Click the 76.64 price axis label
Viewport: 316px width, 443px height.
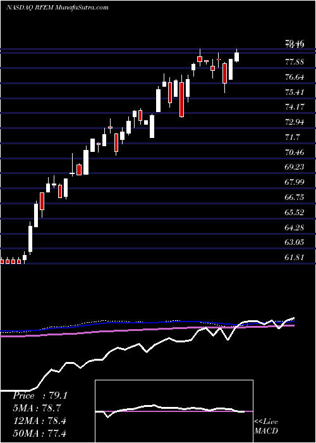coord(295,77)
